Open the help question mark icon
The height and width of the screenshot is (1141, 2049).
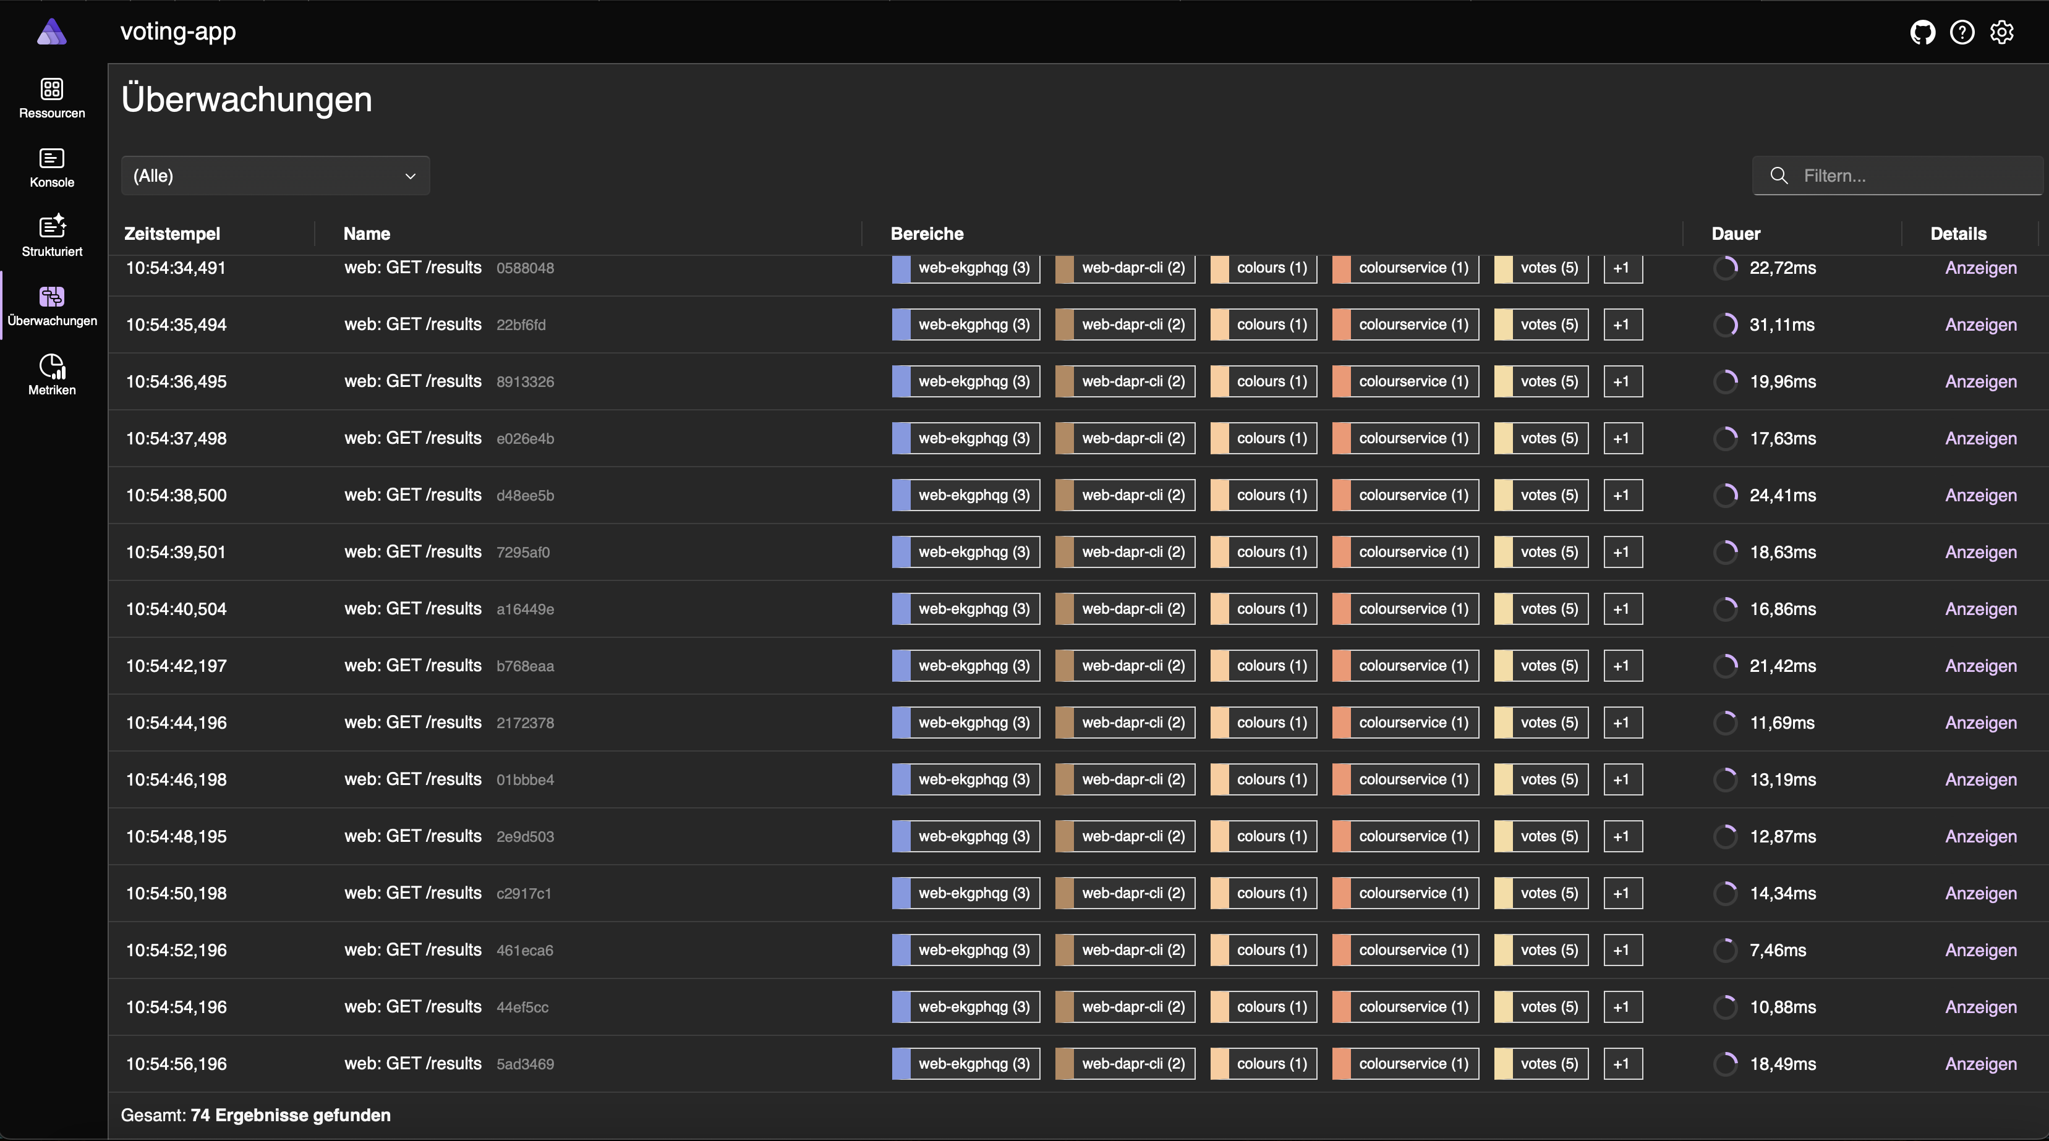click(x=1962, y=32)
